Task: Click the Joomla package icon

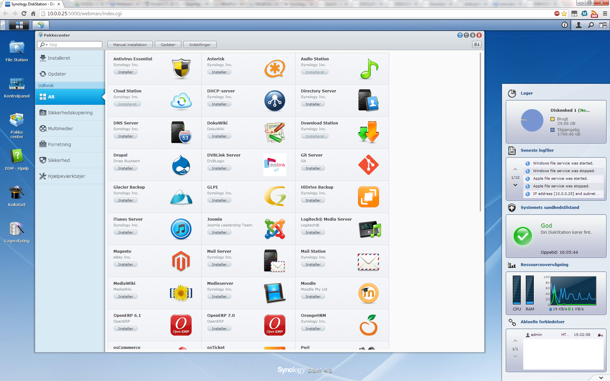Action: (x=275, y=229)
